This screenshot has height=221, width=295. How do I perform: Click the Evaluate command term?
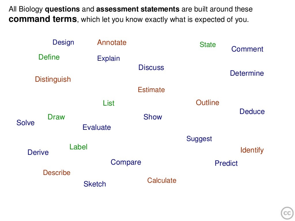coord(97,127)
